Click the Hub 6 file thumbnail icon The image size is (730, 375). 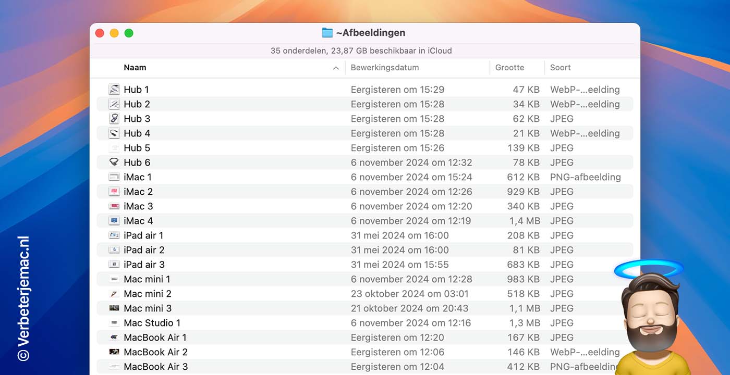(x=114, y=162)
